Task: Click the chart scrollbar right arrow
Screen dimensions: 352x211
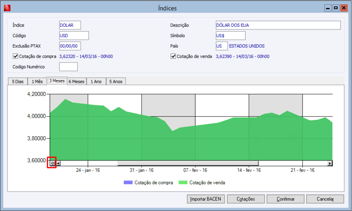Action: click(330, 163)
